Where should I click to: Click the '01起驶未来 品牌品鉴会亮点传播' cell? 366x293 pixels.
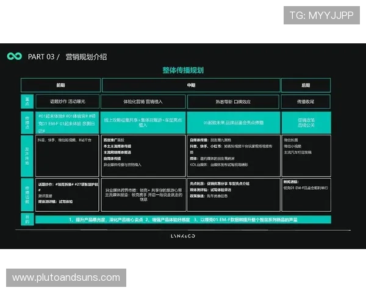click(x=234, y=123)
